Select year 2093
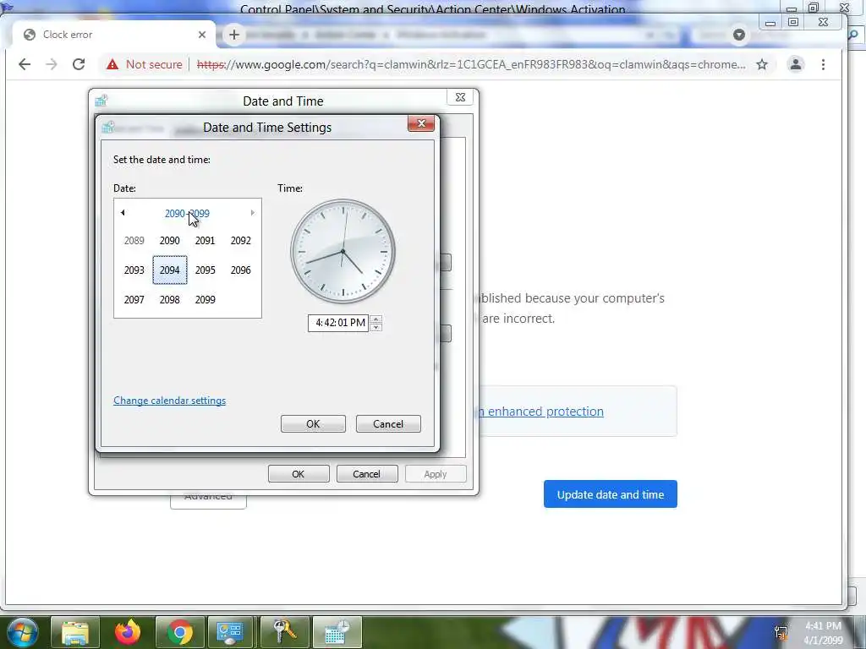866x649 pixels. [x=134, y=270]
